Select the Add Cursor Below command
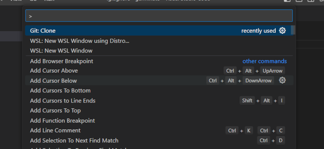This screenshot has width=324, height=149. 159,81
